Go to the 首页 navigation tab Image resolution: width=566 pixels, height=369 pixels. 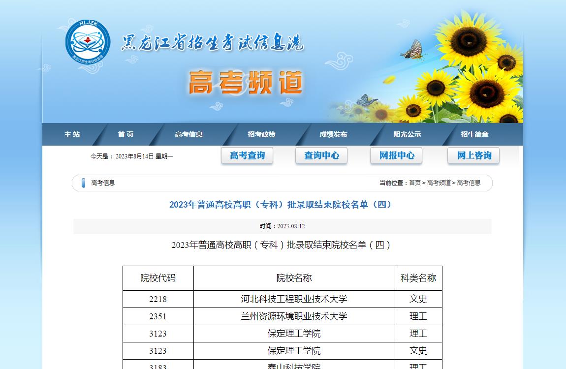coord(126,134)
